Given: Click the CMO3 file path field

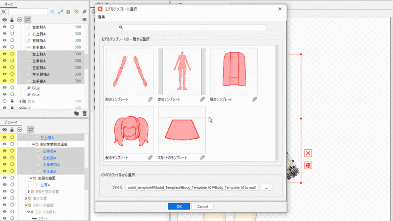Looking at the screenshot, I should click(x=192, y=187).
